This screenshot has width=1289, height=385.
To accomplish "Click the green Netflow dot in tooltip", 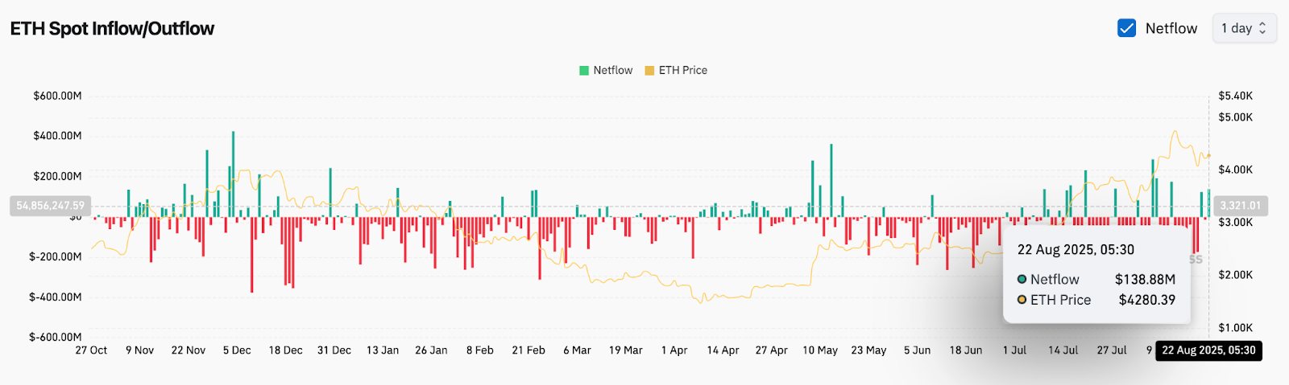I will coord(1022,280).
